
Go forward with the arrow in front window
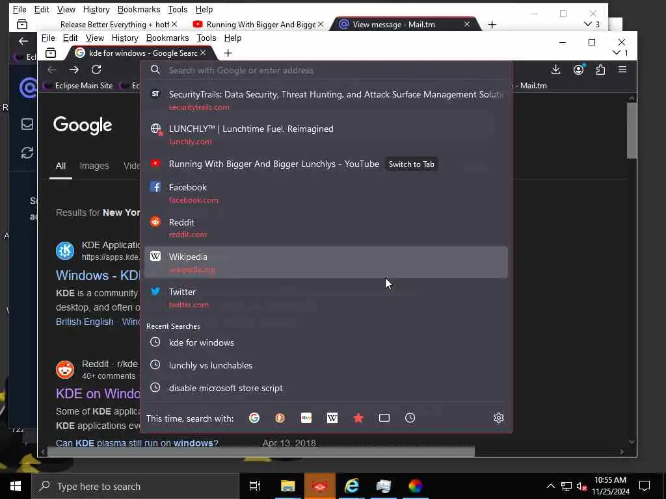tap(74, 70)
